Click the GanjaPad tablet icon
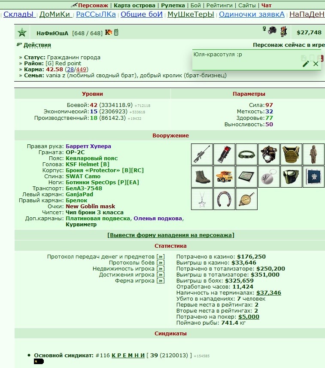Screen dimensions: 325x368 coord(246,177)
